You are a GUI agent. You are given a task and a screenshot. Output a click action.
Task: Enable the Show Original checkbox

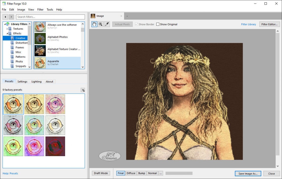(158, 24)
